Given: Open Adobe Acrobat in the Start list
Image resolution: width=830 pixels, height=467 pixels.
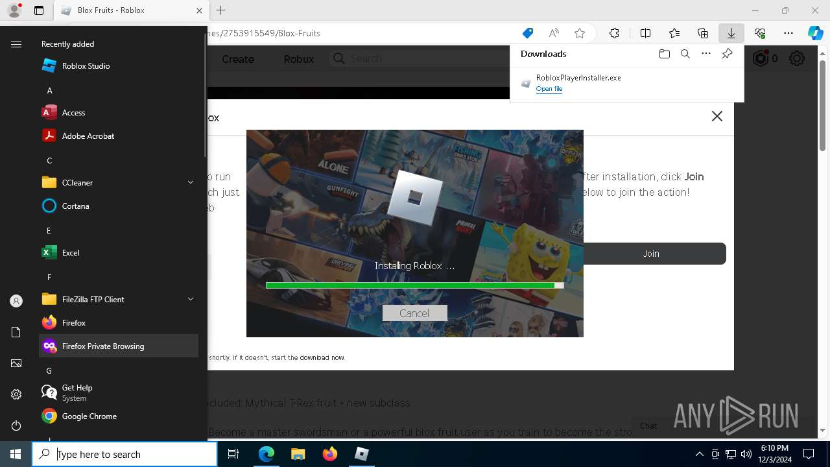Looking at the screenshot, I should (x=119, y=136).
